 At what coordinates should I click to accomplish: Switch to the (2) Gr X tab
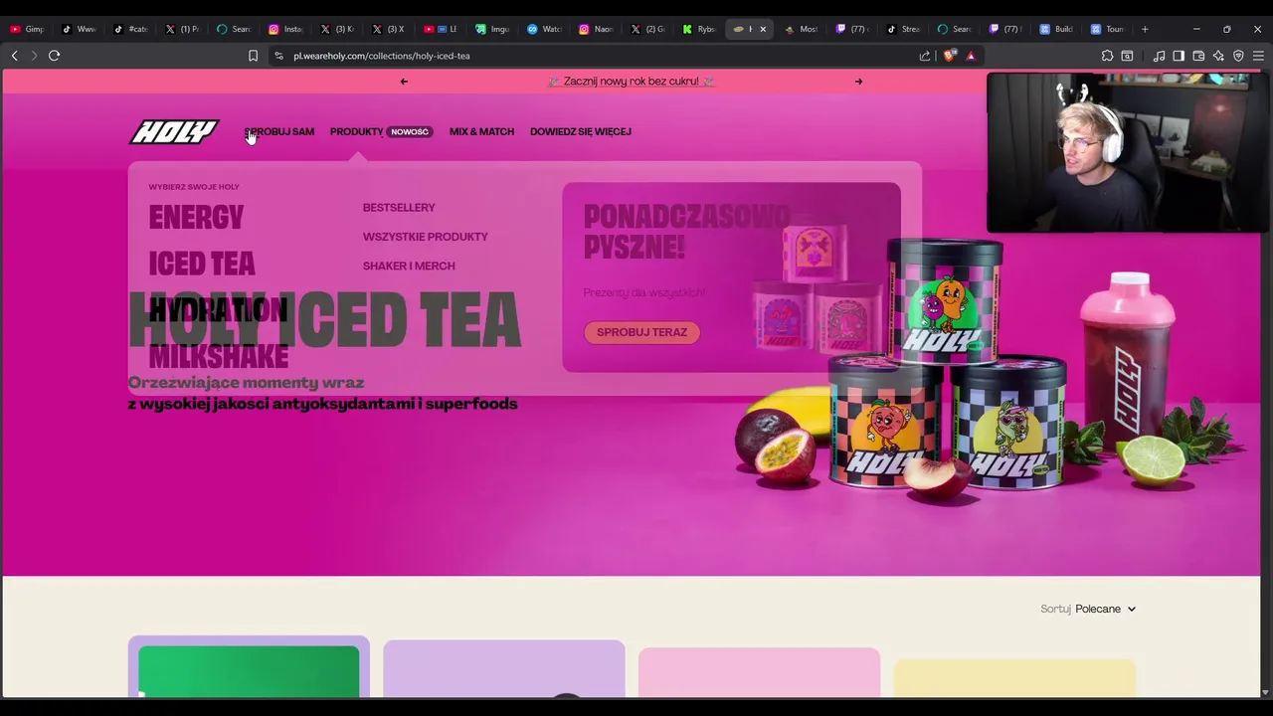click(x=647, y=29)
